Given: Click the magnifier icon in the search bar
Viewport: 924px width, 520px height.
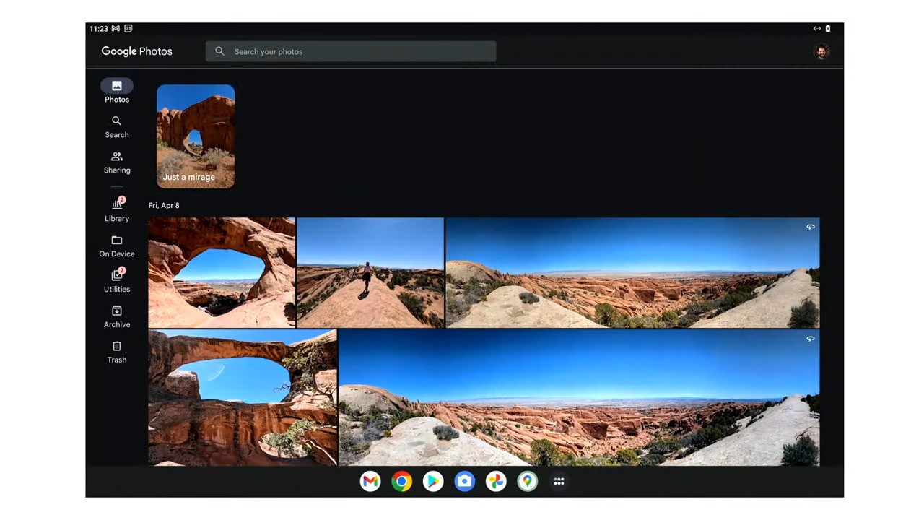Looking at the screenshot, I should coord(219,51).
